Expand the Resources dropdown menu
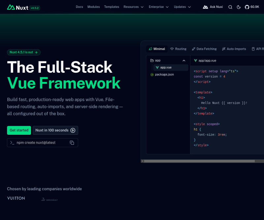This screenshot has width=264, height=220. coord(133,7)
